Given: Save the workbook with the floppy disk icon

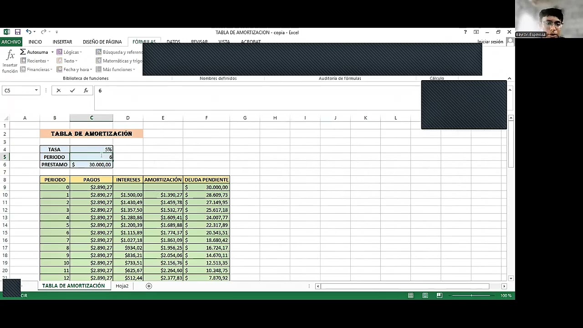Looking at the screenshot, I should pos(17,32).
